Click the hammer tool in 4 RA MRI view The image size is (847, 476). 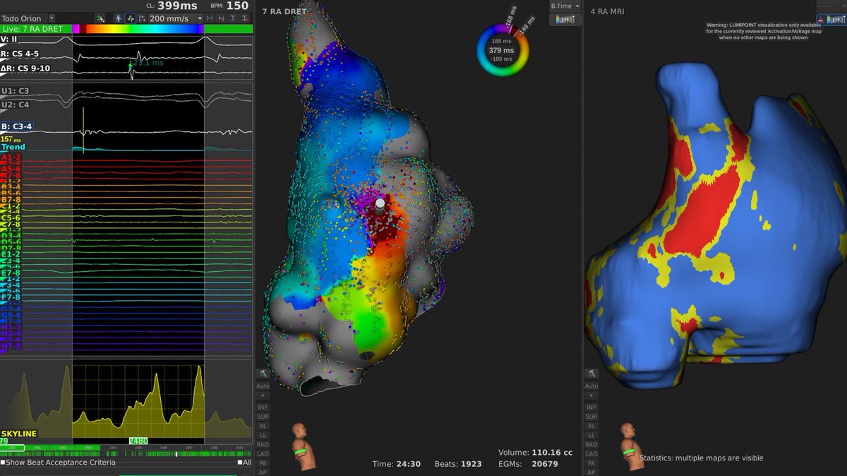[591, 373]
